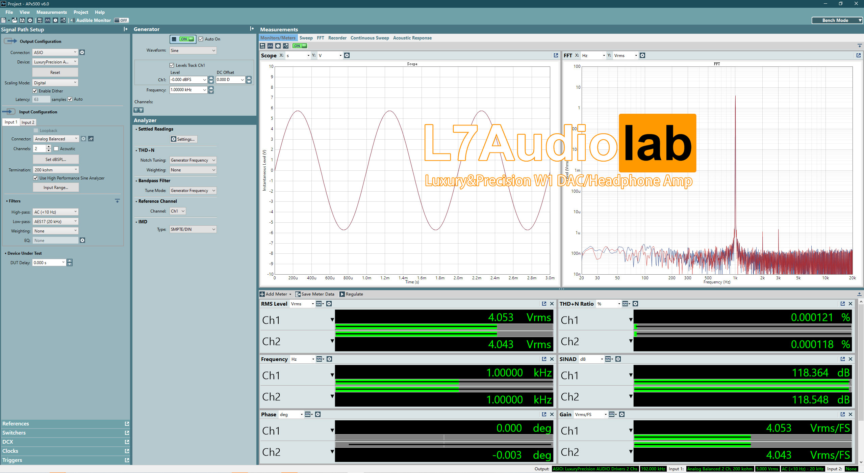Viewport: 864px width, 473px height.
Task: Switch to the Recorder tab
Action: [337, 38]
